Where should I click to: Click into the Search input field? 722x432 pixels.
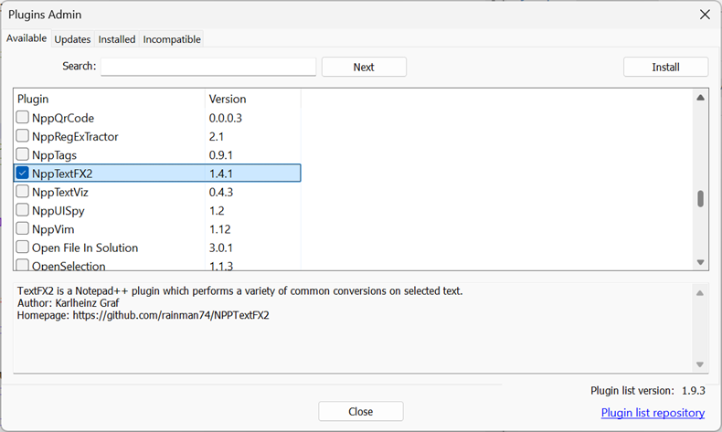coord(208,67)
